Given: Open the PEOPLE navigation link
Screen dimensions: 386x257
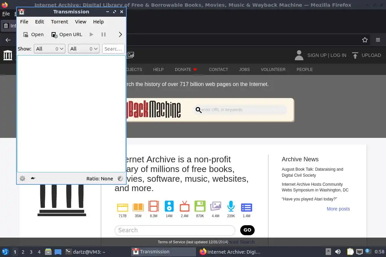Looking at the screenshot, I should (x=305, y=70).
